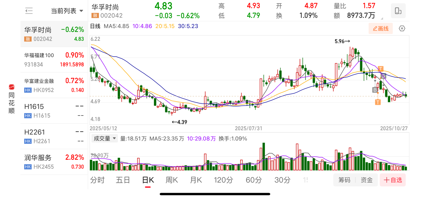Select H2261 stock row
The image size is (430, 199).
tap(54, 136)
